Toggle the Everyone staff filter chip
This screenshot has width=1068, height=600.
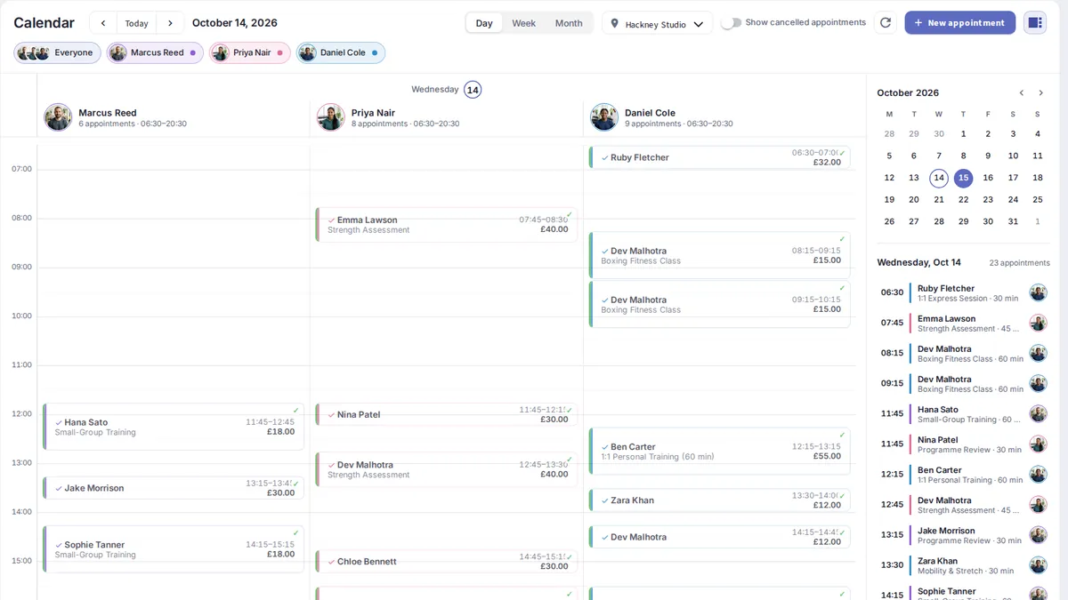click(57, 52)
